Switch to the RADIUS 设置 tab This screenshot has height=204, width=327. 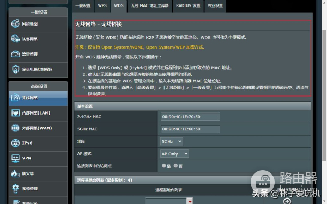(x=188, y=5)
